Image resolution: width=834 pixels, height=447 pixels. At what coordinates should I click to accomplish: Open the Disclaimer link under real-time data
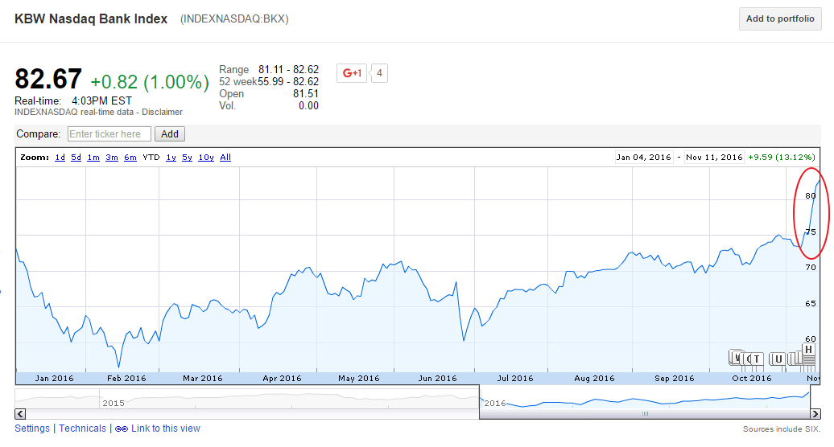pos(163,112)
